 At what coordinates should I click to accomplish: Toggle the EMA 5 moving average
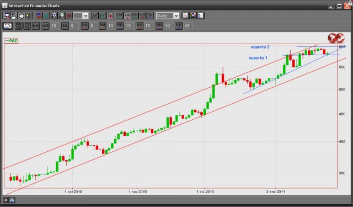tap(84, 26)
